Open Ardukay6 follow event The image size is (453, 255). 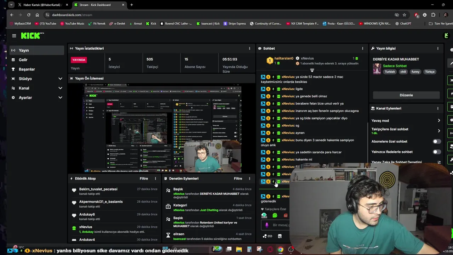tap(115, 217)
